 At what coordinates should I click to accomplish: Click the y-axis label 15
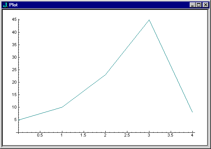pos(14,95)
